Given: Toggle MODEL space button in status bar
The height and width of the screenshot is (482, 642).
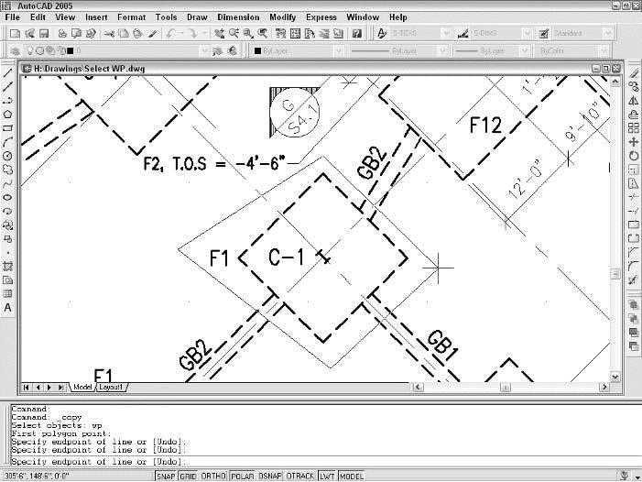Looking at the screenshot, I should click(x=352, y=477).
